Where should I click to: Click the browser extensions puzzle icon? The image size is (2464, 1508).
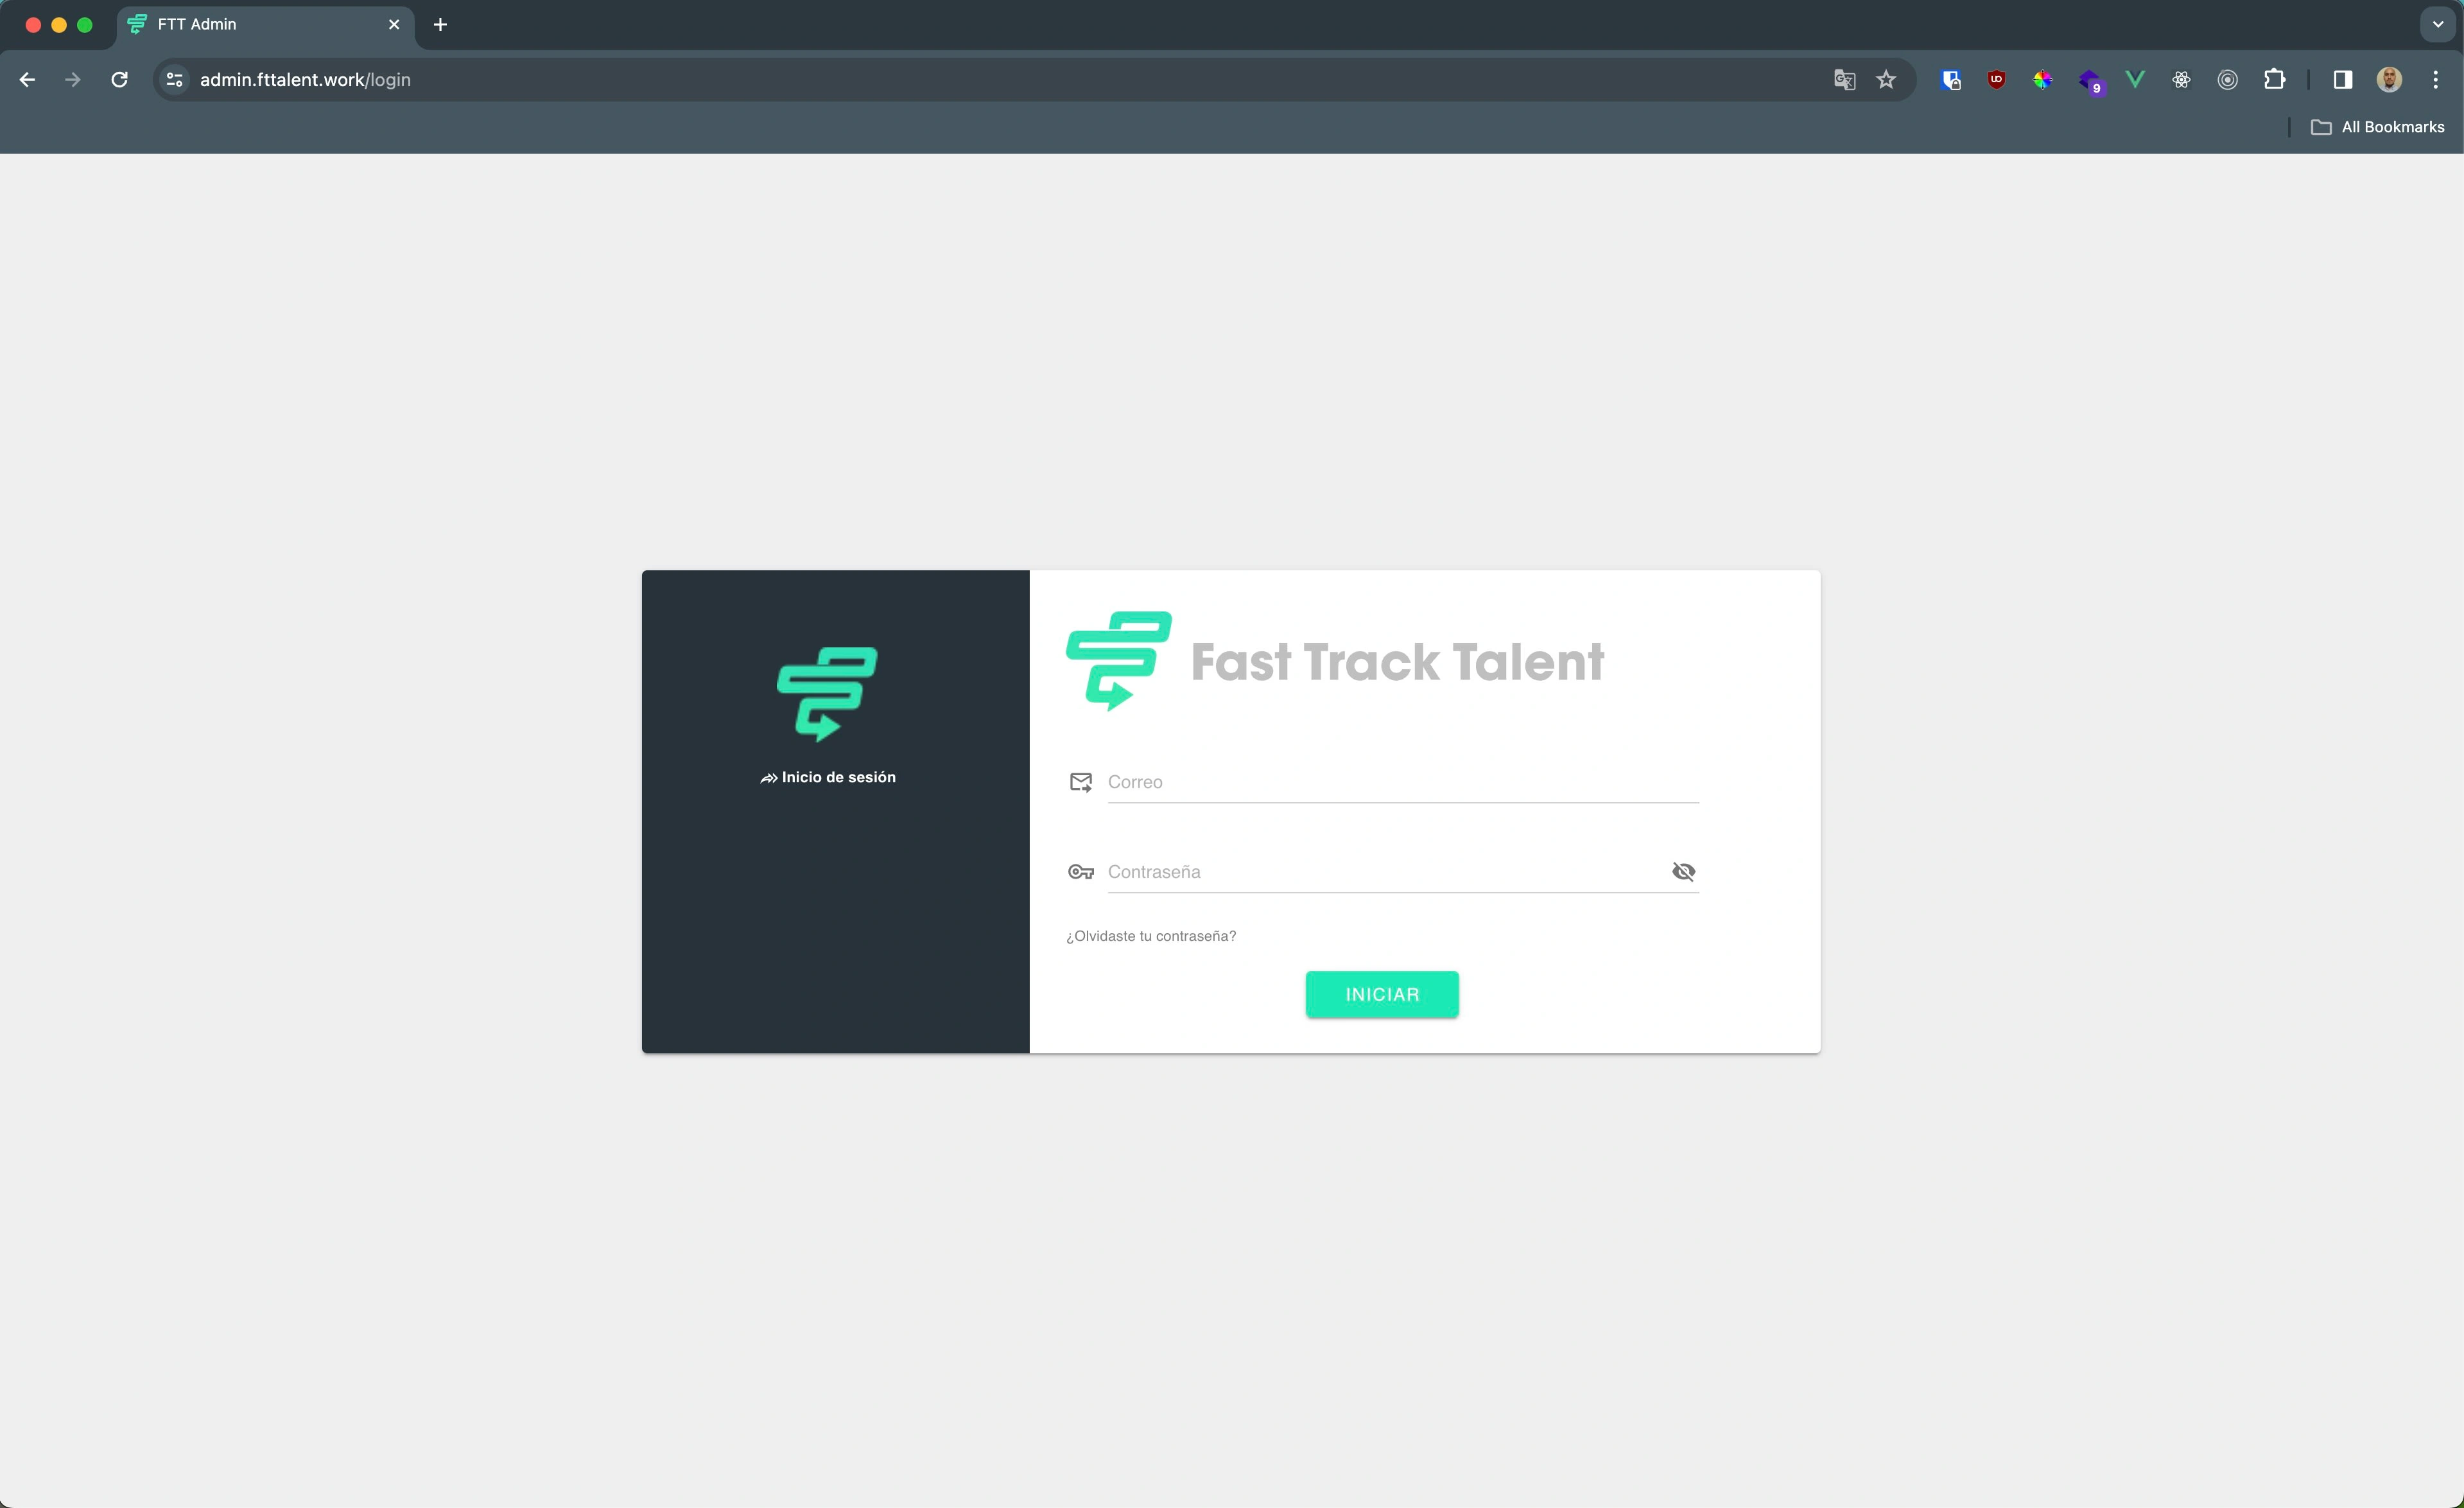[x=2276, y=79]
